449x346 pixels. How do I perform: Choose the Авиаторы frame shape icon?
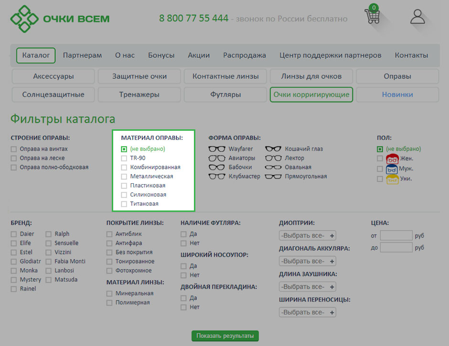216,158
